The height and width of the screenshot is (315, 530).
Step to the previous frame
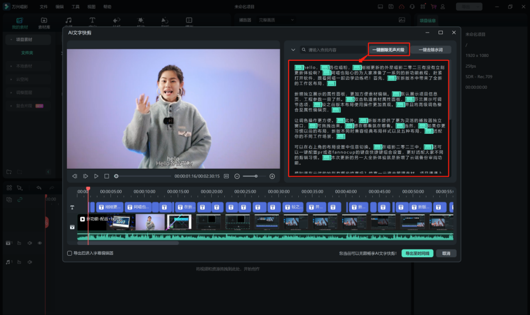(x=74, y=176)
